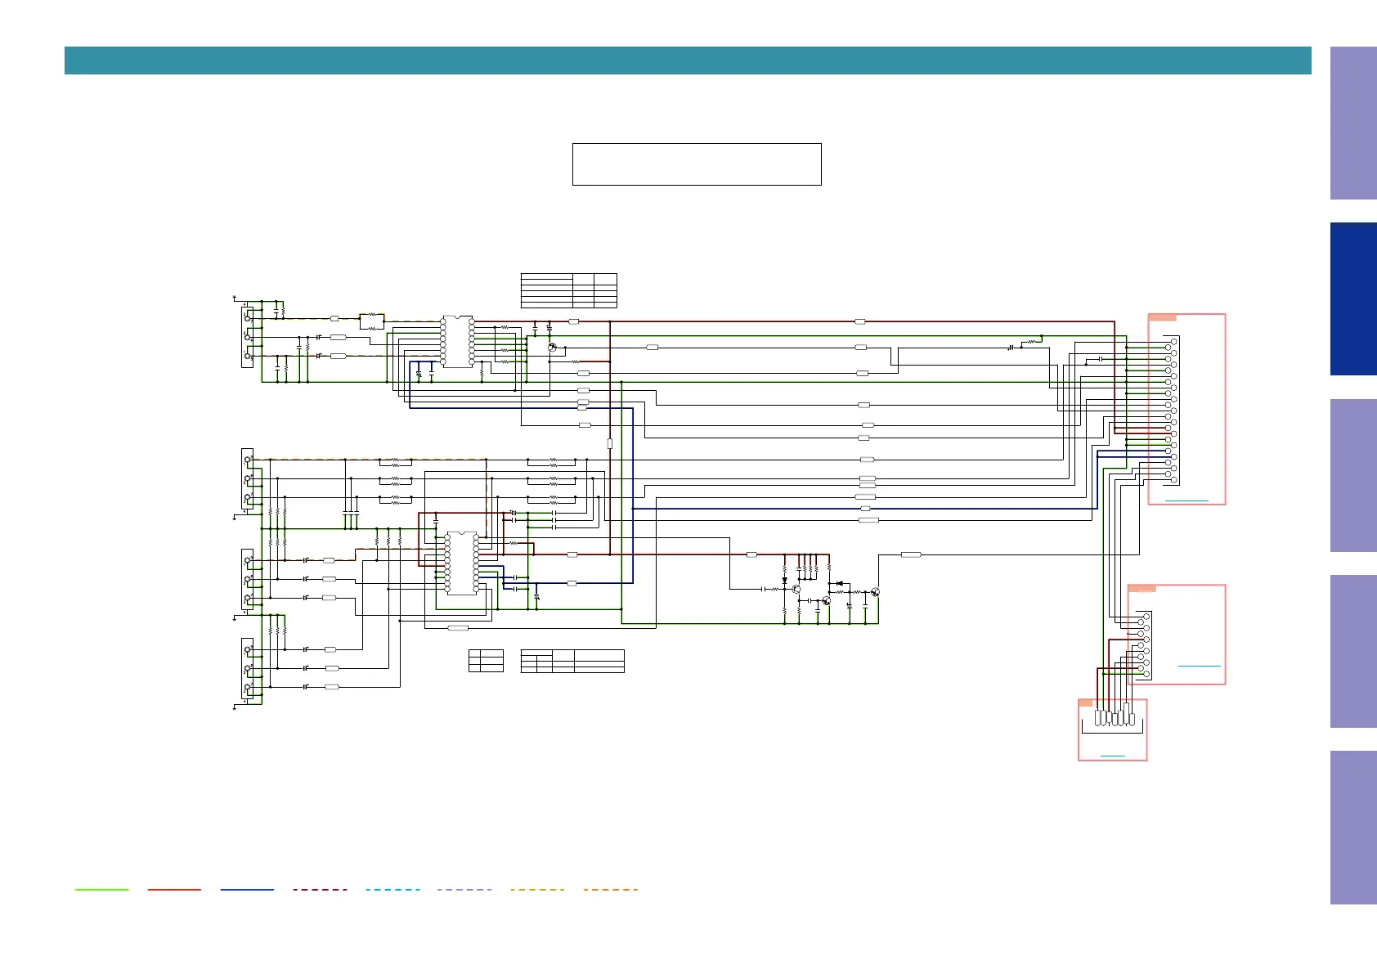Click the dashed cyan legend line
Screen dimensions: 1377x974
point(392,889)
